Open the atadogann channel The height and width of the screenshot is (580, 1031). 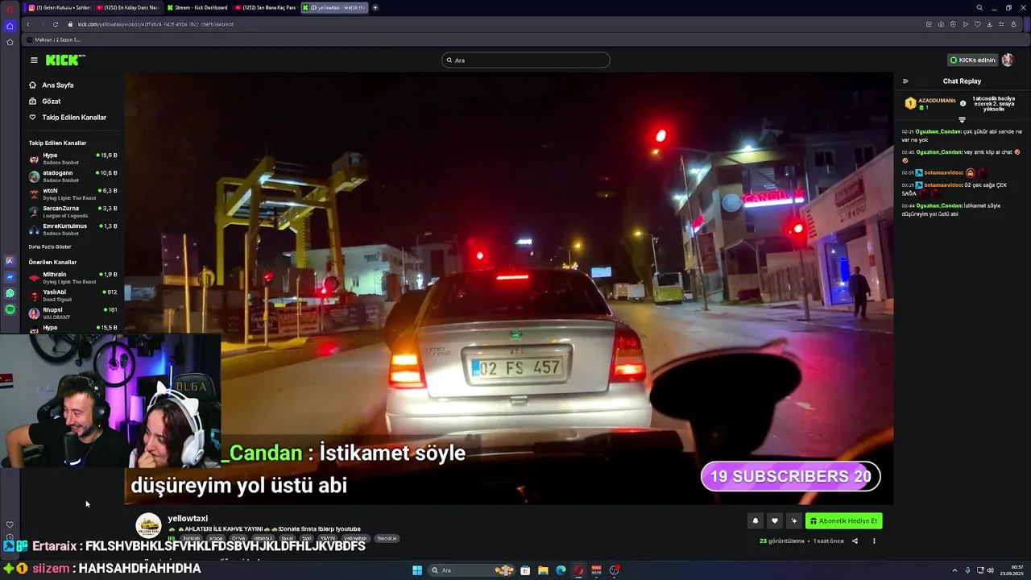coord(72,176)
